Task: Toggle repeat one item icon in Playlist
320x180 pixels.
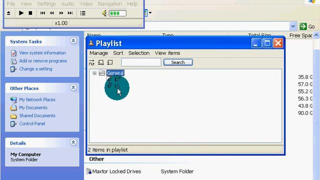Action: 110,62
